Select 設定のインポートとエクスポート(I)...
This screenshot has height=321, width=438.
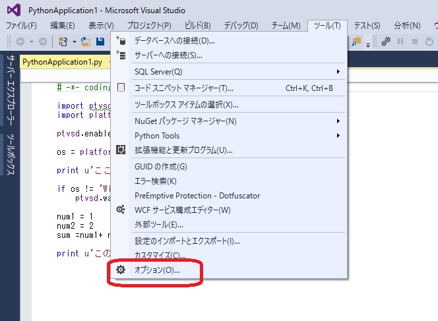click(x=229, y=241)
